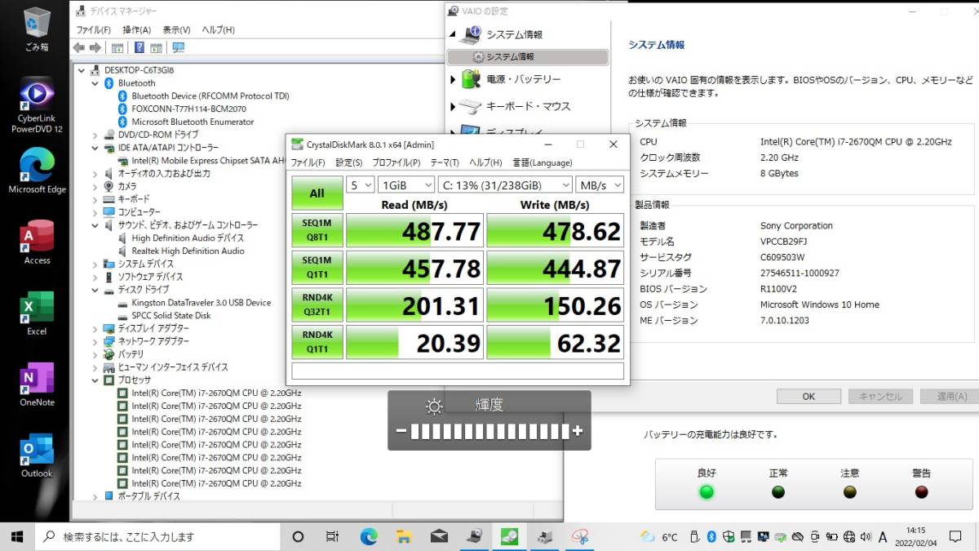Click the back arrow in Device Manager toolbar
Image resolution: width=979 pixels, height=551 pixels.
coord(79,47)
